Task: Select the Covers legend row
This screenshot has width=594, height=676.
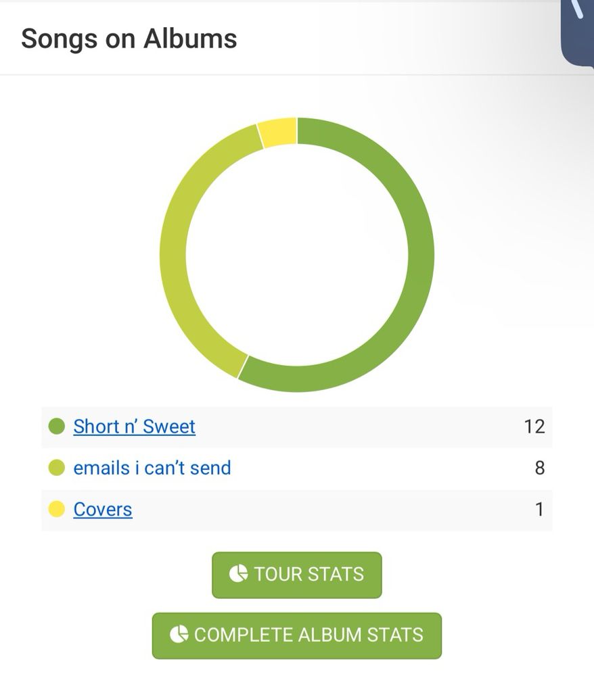Action: click(x=297, y=510)
